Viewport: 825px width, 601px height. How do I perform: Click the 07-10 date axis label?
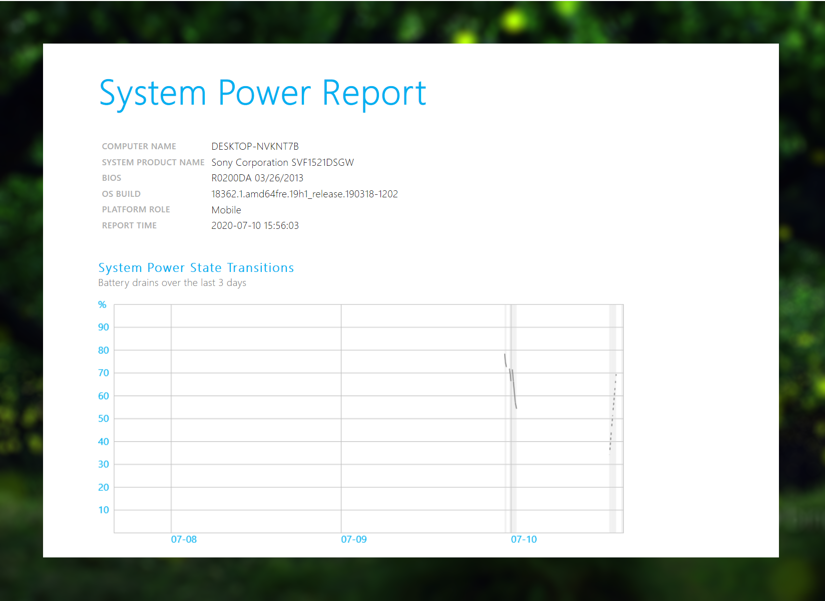[524, 539]
